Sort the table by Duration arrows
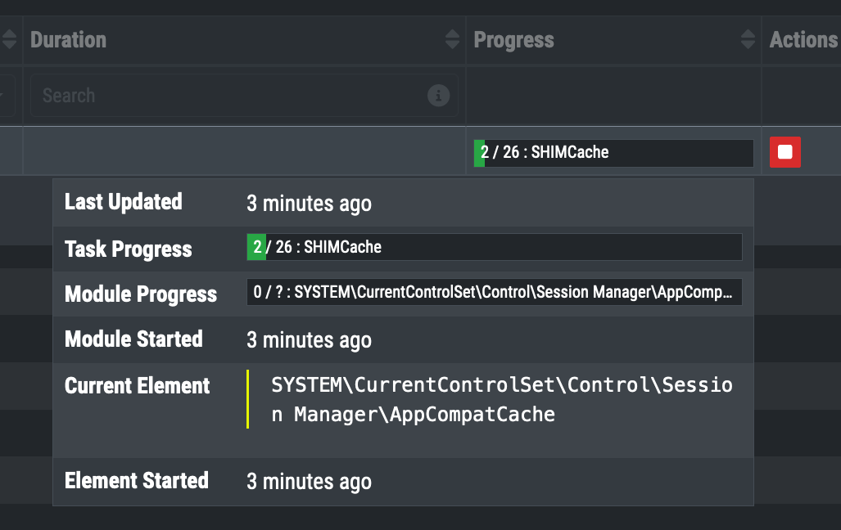 tap(452, 39)
